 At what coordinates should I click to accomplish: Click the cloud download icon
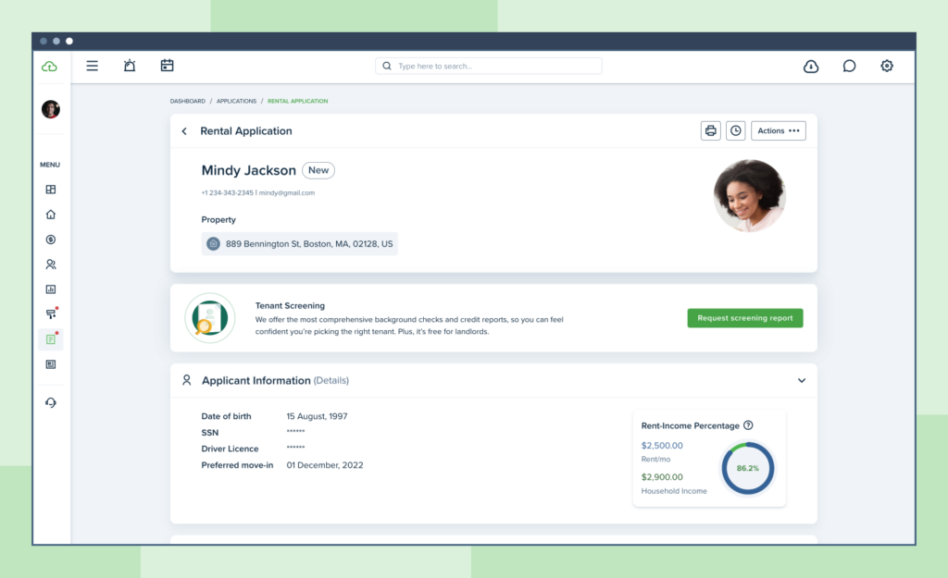pyautogui.click(x=811, y=67)
